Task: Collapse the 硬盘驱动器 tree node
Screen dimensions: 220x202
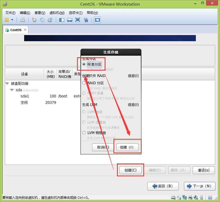Action: click(x=7, y=83)
